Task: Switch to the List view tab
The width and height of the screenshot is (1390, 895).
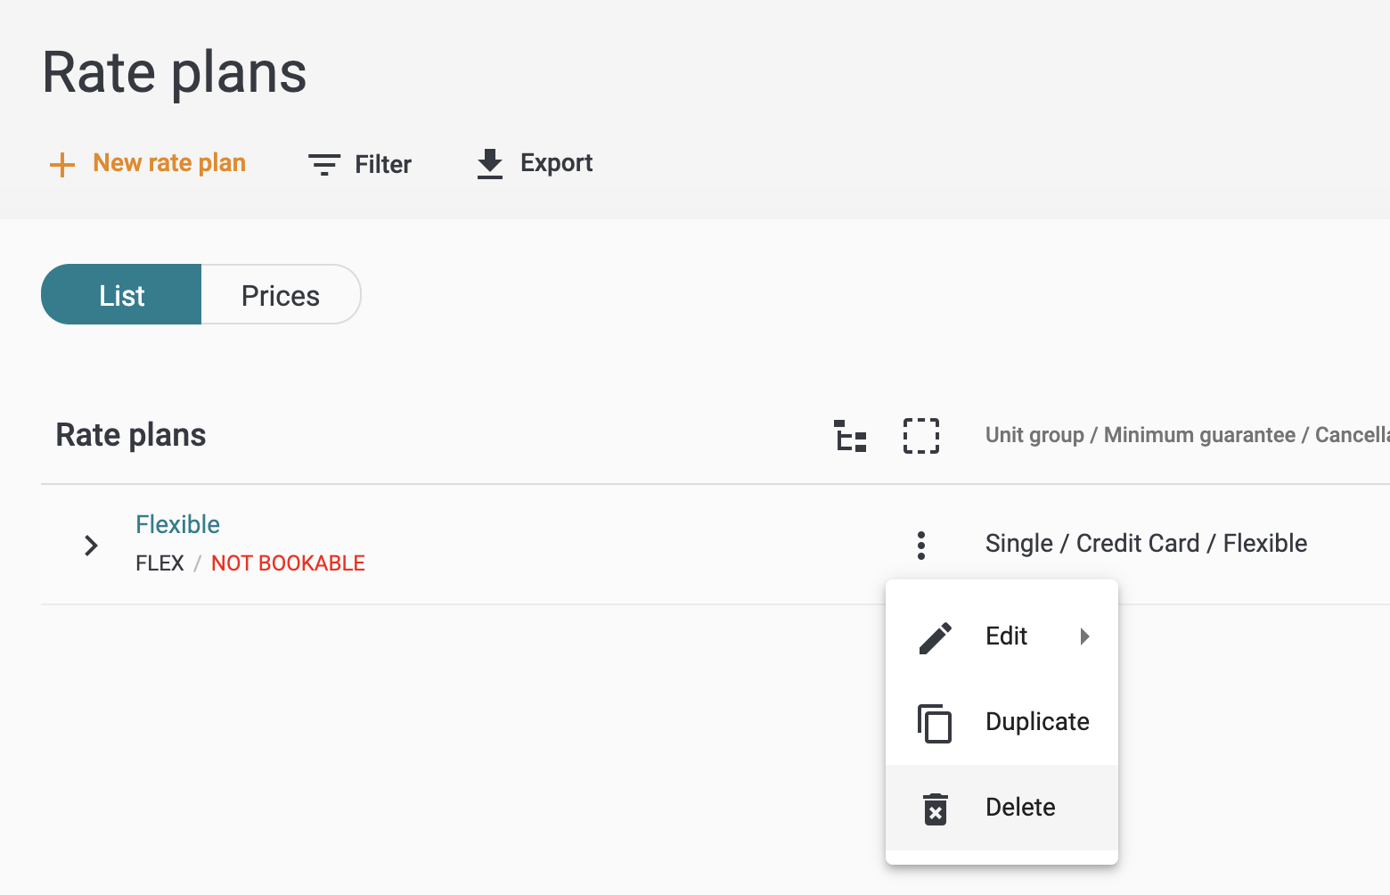Action: click(x=121, y=295)
